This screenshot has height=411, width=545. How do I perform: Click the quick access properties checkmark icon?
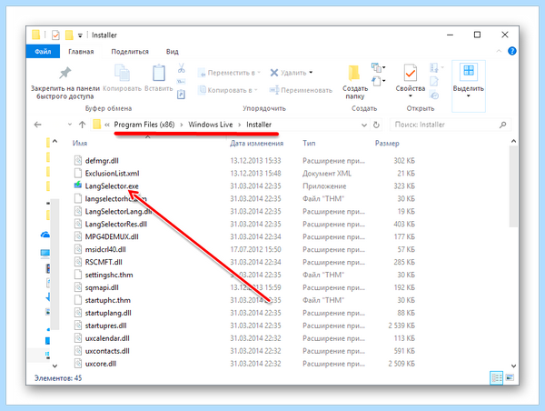(x=55, y=35)
